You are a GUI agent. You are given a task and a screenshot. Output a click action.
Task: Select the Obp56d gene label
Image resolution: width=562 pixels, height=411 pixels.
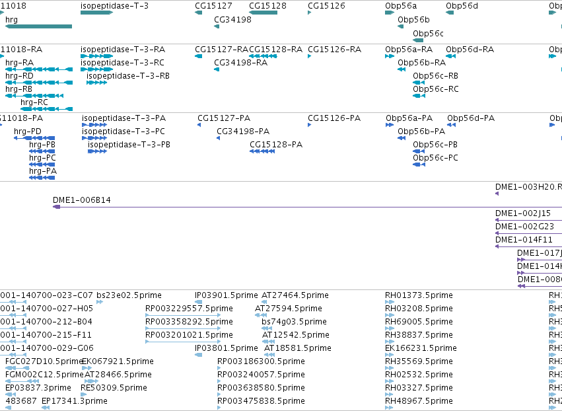[462, 6]
